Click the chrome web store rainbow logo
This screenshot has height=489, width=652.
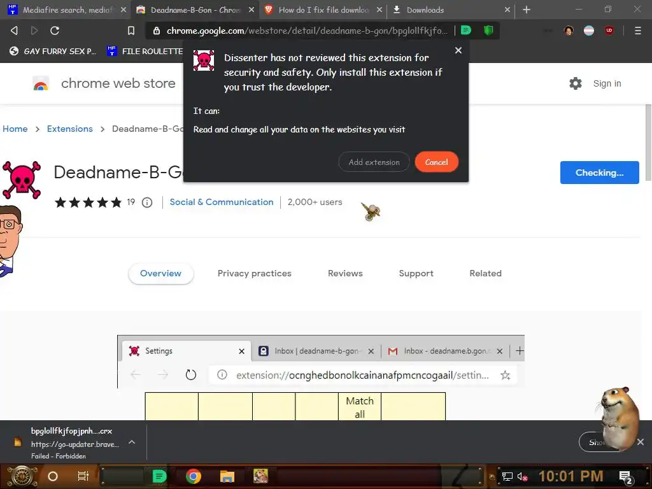point(41,83)
